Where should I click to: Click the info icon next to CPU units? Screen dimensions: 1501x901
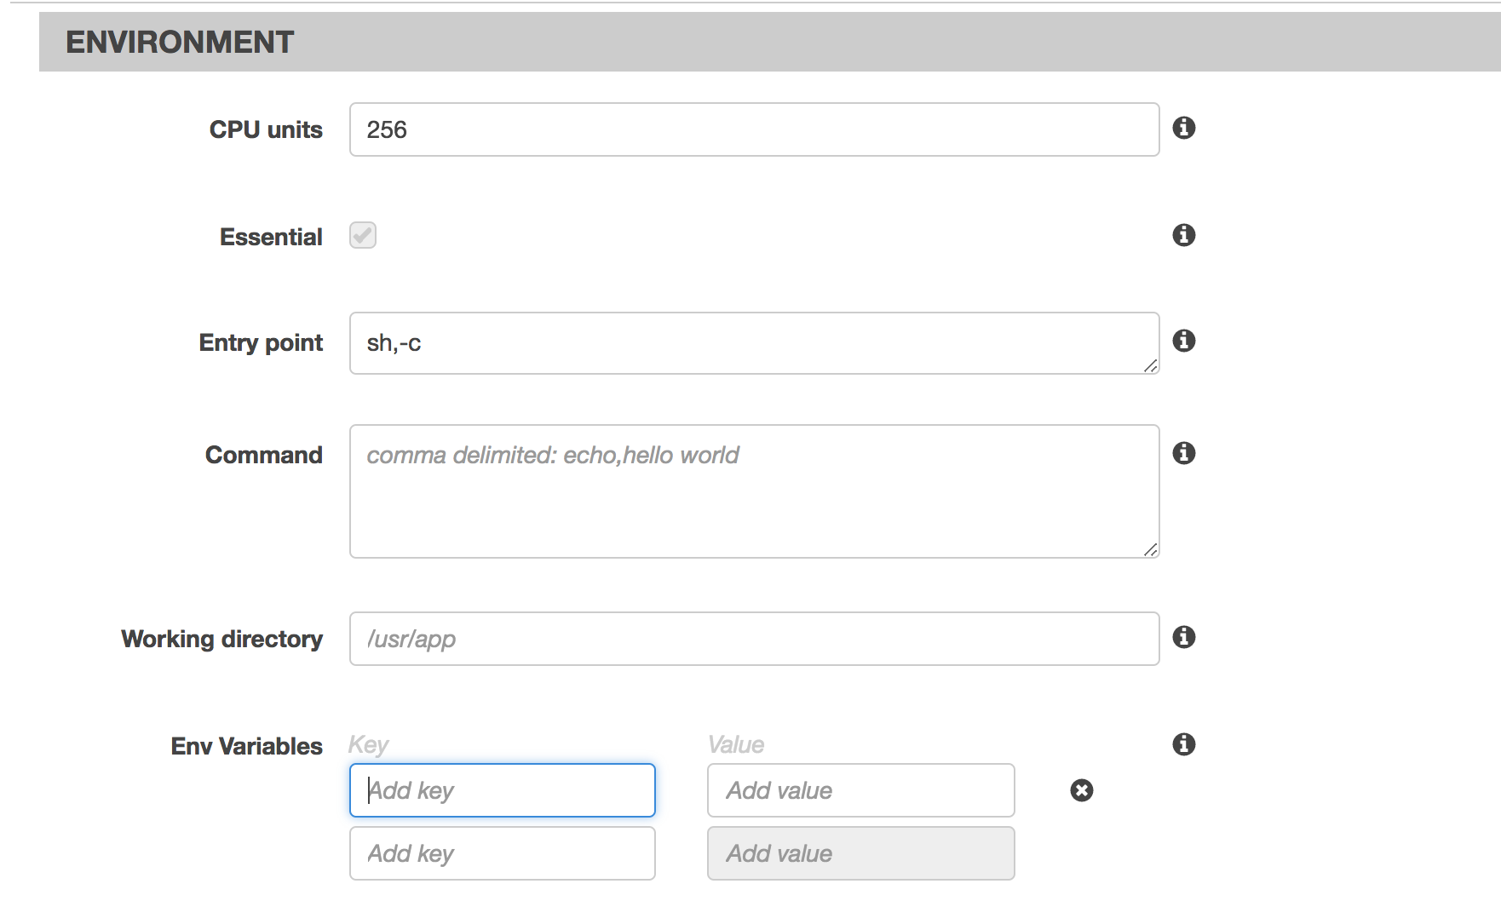coord(1184,128)
